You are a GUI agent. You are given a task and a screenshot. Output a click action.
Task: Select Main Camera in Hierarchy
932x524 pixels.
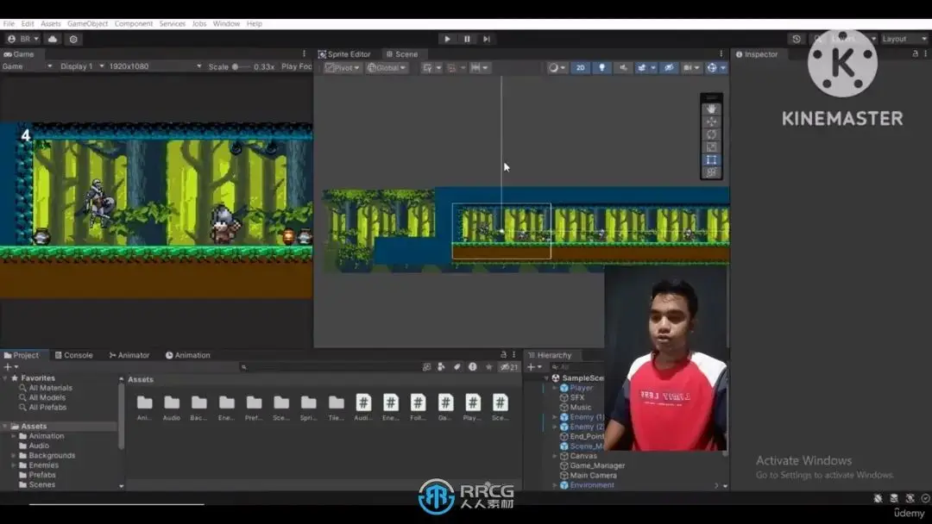[x=593, y=476]
